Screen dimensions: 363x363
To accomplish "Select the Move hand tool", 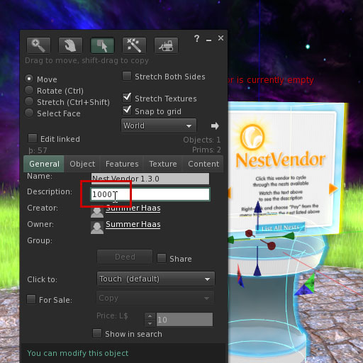I will point(70,45).
